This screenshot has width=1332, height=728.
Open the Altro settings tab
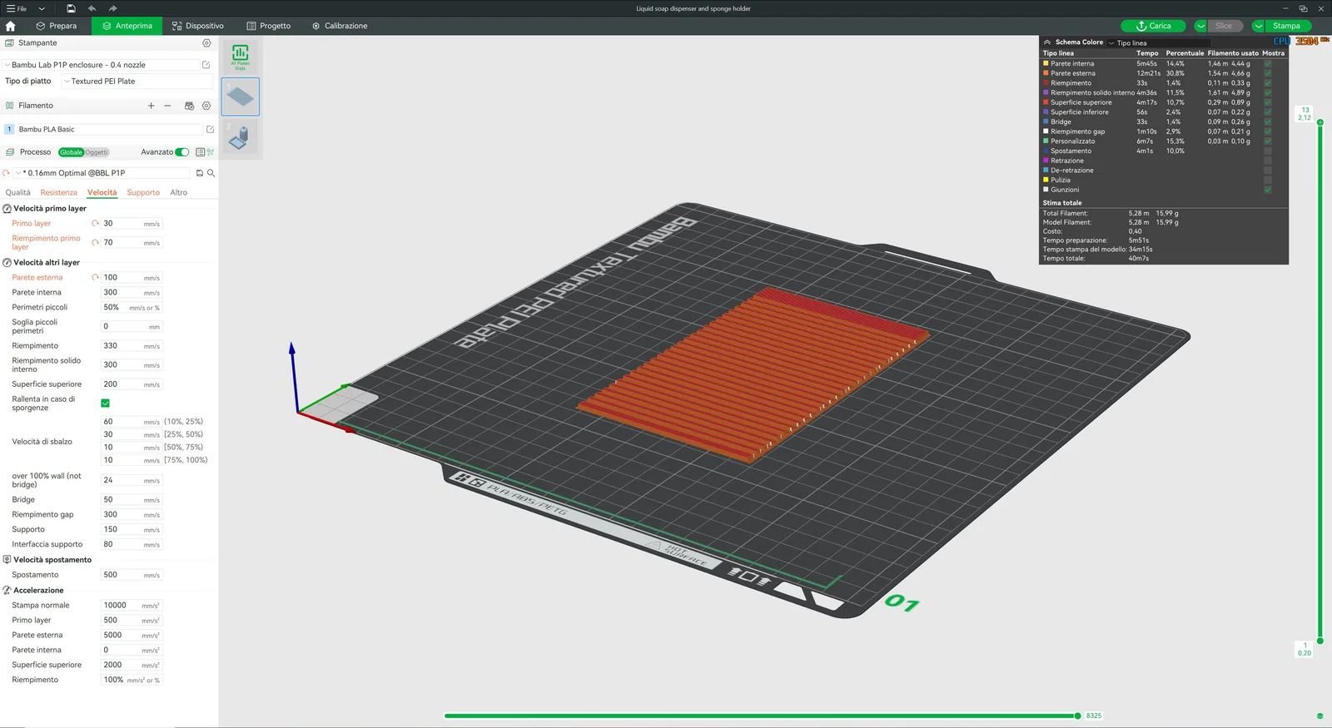pos(179,192)
